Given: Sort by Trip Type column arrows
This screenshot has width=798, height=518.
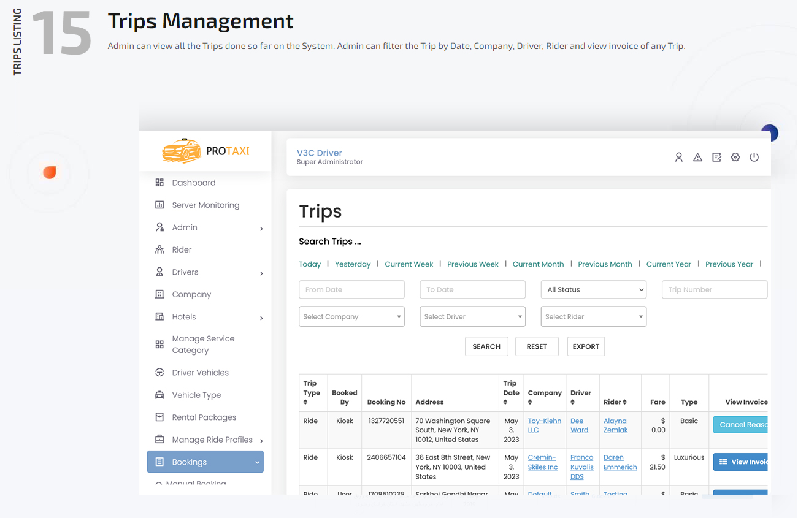Looking at the screenshot, I should (x=305, y=402).
